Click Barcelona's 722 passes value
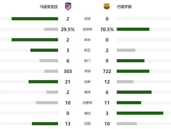This screenshot has width=171, height=129. tap(107, 71)
